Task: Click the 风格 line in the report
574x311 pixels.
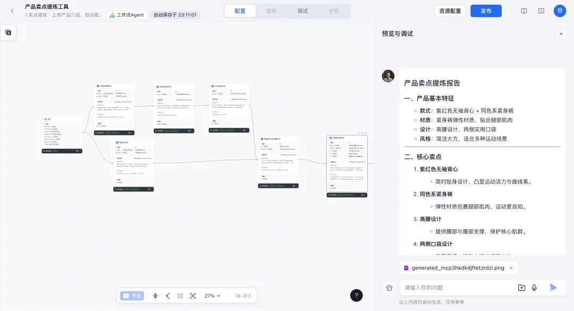Action: click(463, 139)
